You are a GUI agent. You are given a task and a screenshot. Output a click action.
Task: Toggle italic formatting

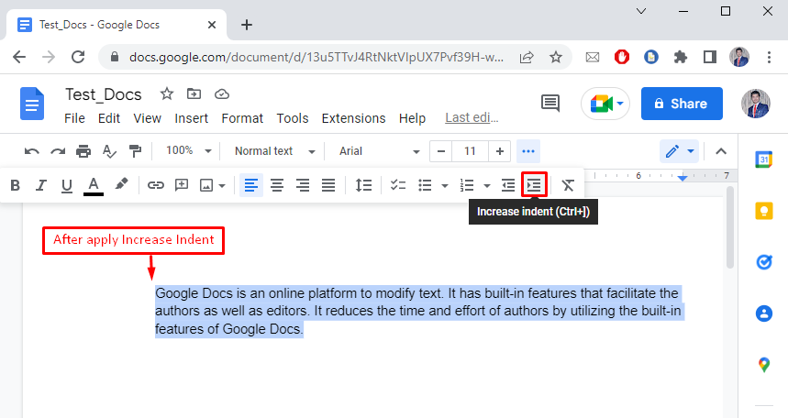pos(40,185)
